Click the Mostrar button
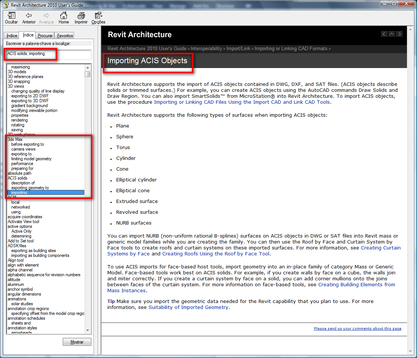 coord(77,342)
